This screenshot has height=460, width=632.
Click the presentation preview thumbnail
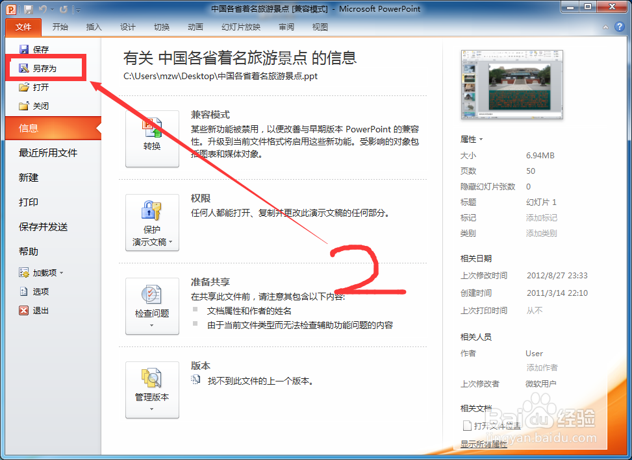512,85
